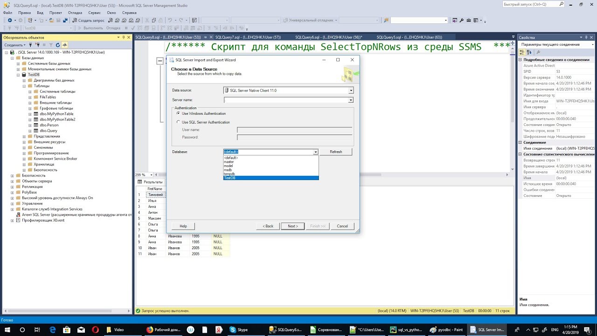The width and height of the screenshot is (597, 336).
Task: Click the Help button in wizard
Action: point(183,226)
